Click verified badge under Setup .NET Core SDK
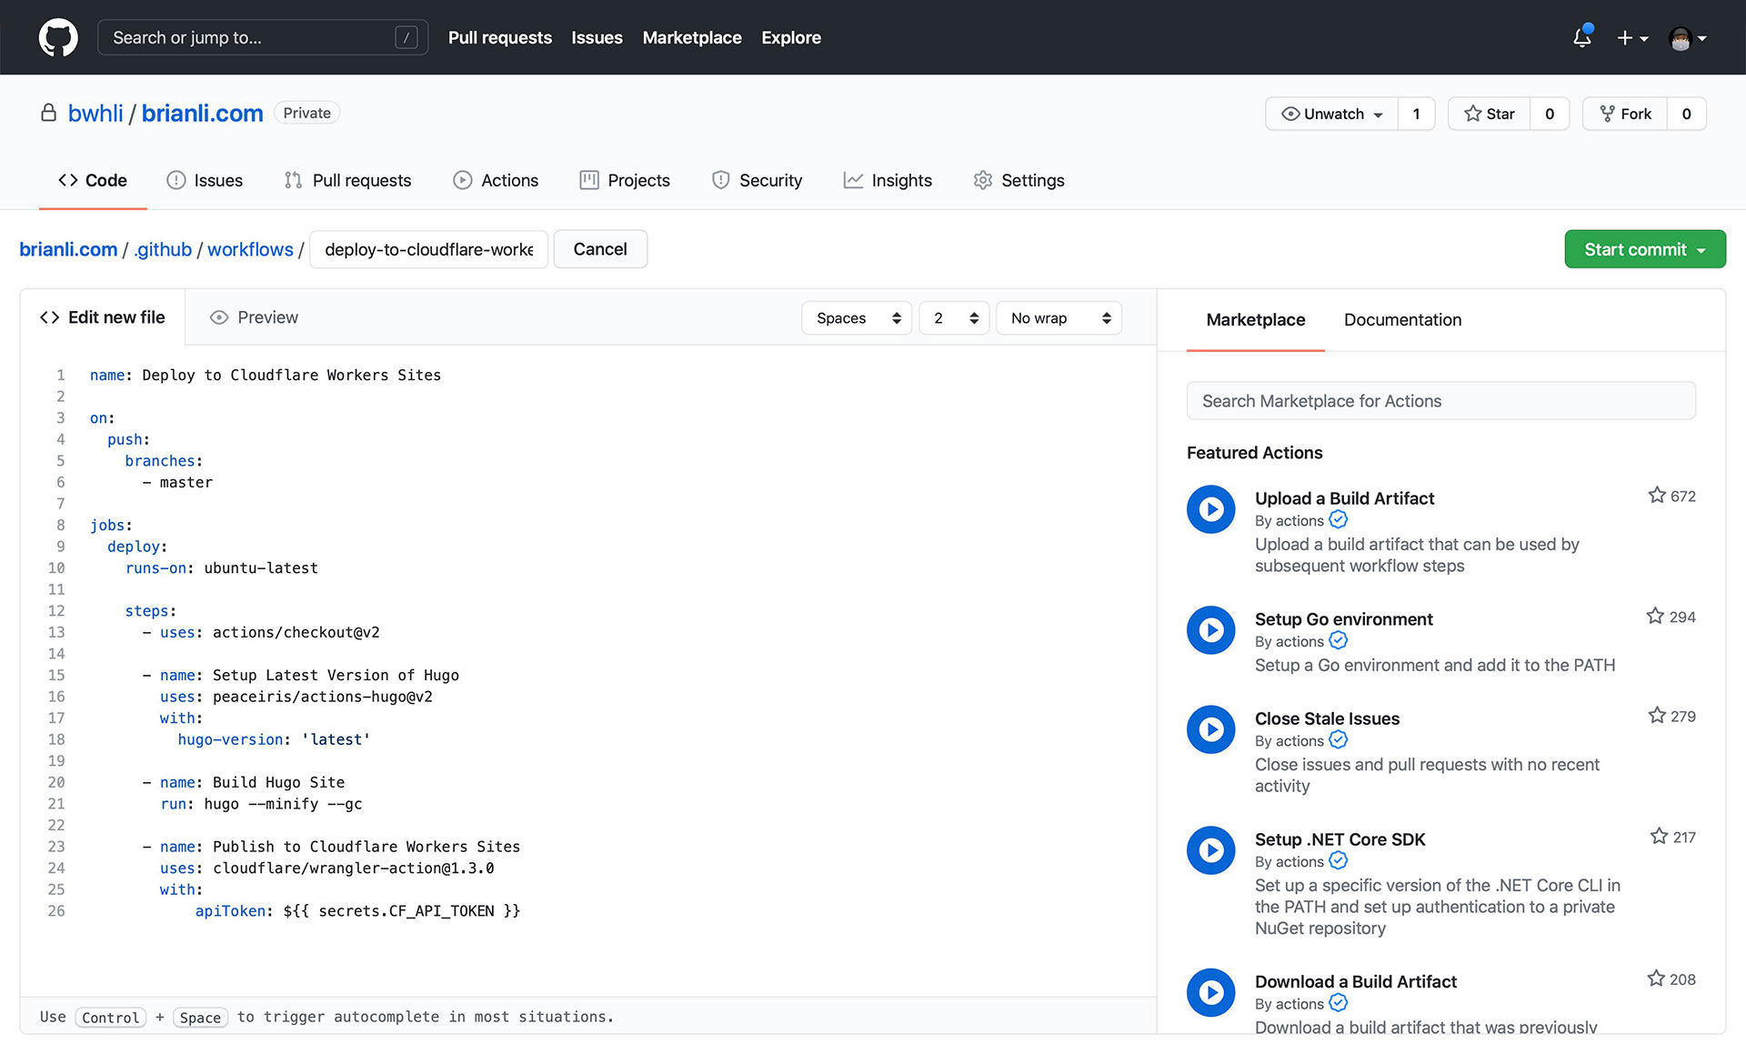The width and height of the screenshot is (1746, 1054). [1339, 861]
